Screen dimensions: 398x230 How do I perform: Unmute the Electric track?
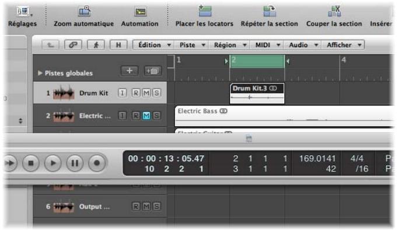click(146, 116)
